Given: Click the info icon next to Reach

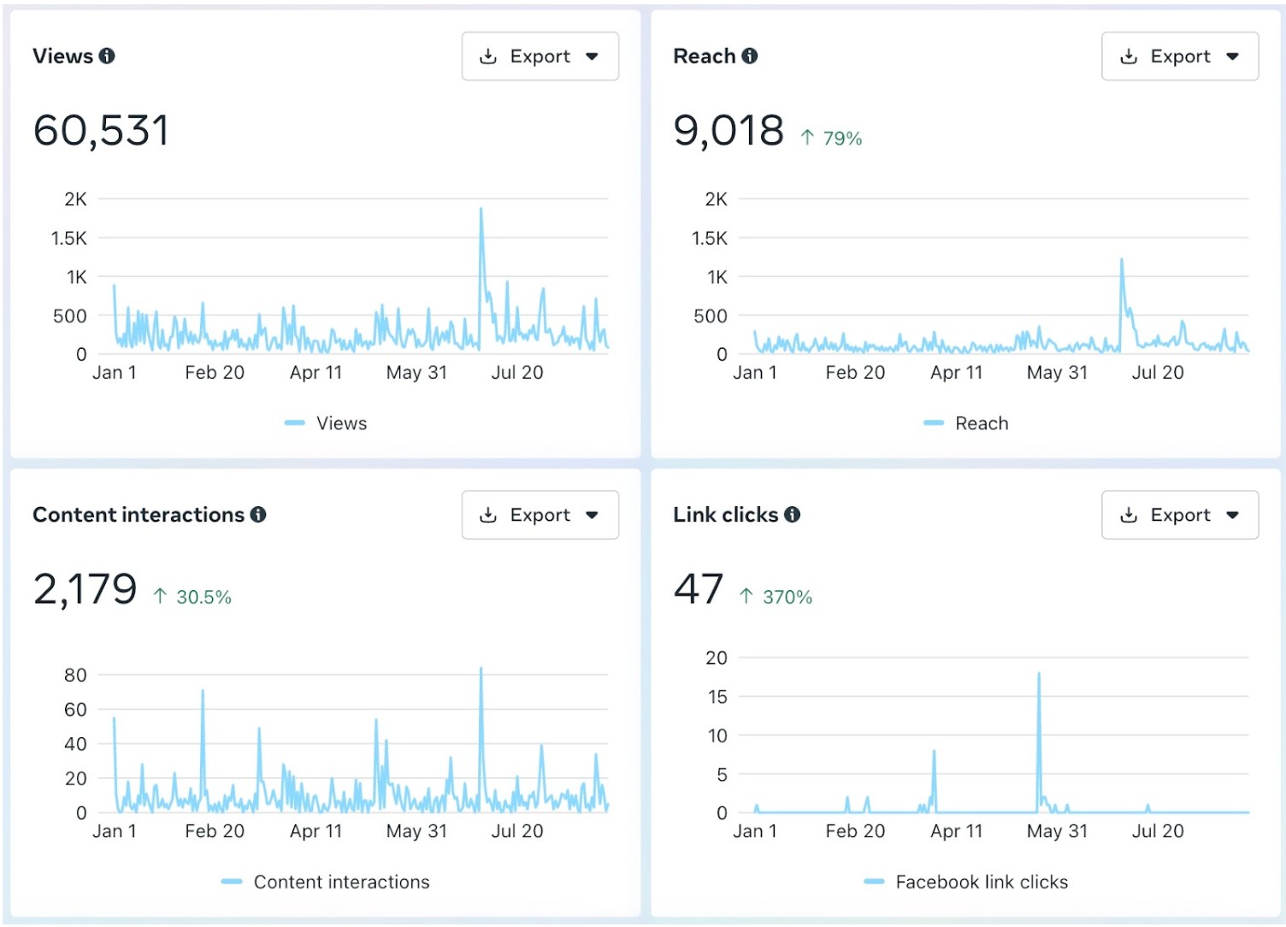Looking at the screenshot, I should (x=750, y=56).
